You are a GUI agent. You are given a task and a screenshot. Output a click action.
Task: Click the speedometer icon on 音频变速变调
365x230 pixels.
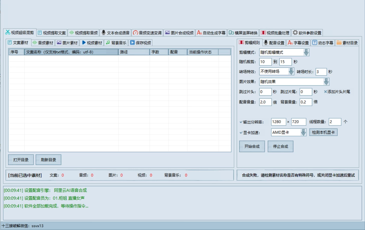point(135,32)
